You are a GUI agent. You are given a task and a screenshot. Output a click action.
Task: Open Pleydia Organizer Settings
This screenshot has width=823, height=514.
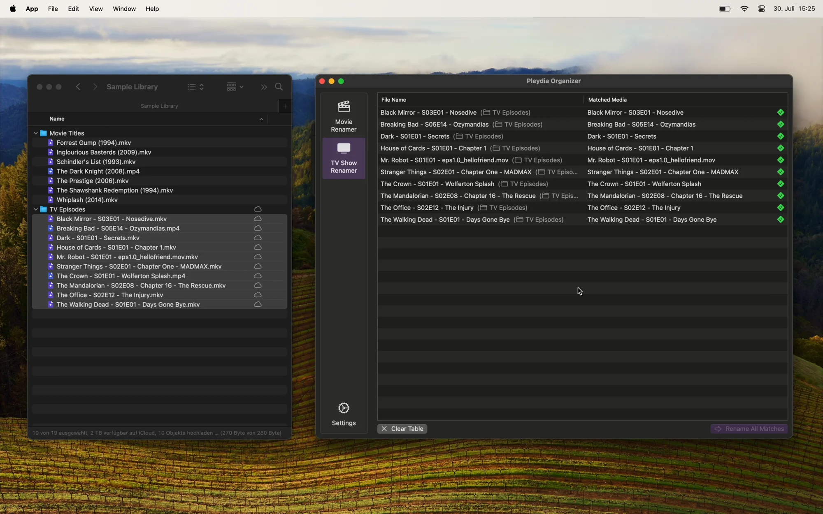pyautogui.click(x=344, y=413)
